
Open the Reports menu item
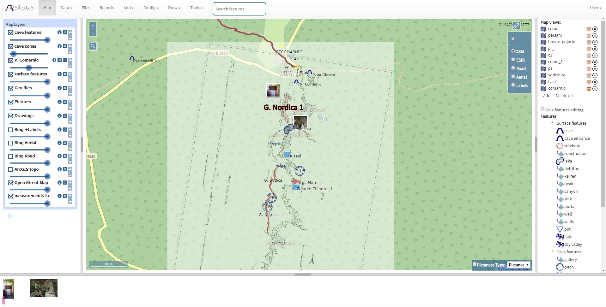tap(106, 8)
